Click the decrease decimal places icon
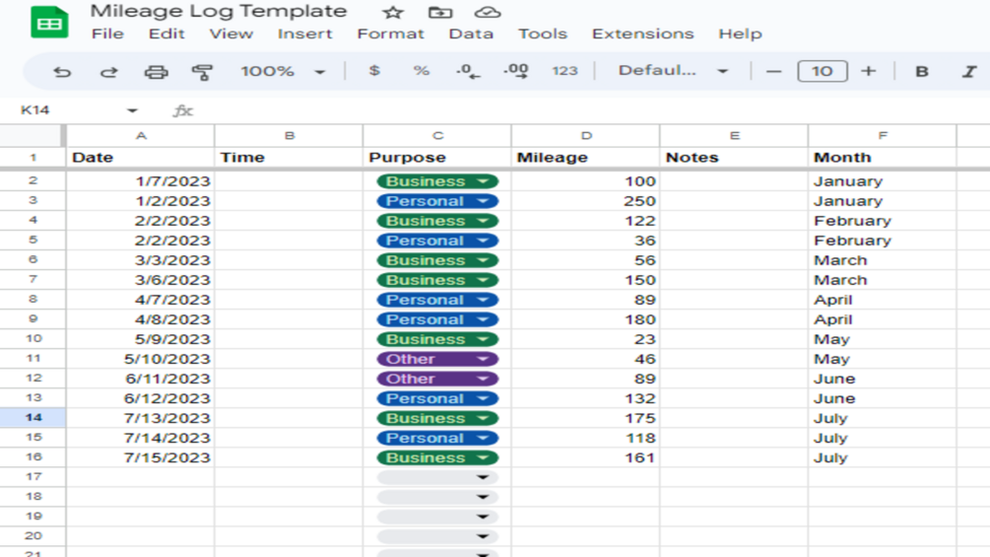 (x=468, y=71)
